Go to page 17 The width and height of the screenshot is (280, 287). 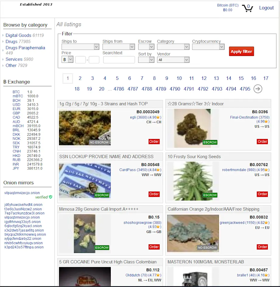[266, 78]
